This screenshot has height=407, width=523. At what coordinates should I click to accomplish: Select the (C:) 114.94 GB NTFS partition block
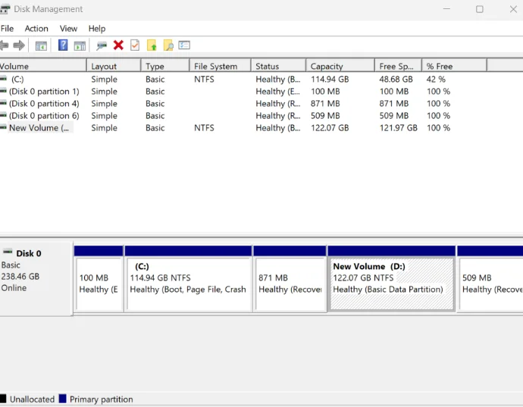pos(189,279)
